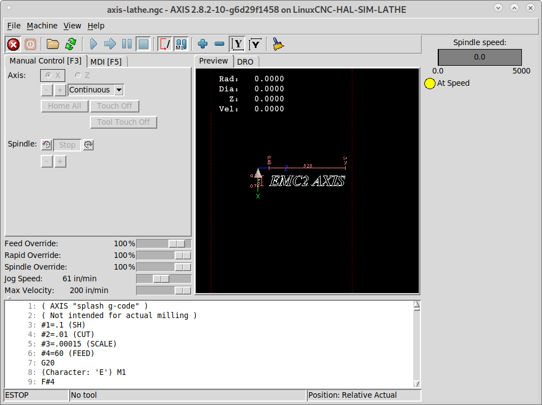Run the program with play icon
Screen dimensions: 542x405
click(93, 44)
